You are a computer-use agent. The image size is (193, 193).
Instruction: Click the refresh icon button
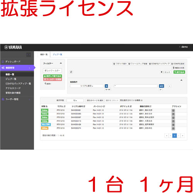[71, 72]
